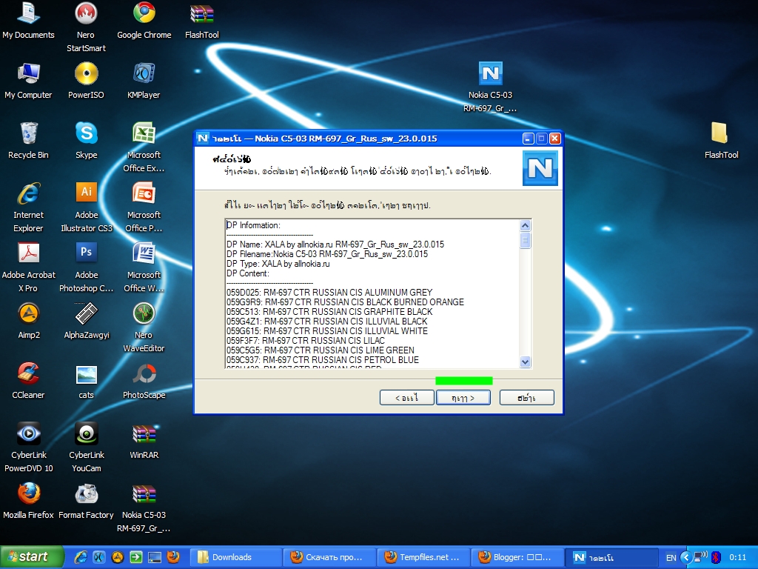Viewport: 758px width, 569px height.
Task: Click Bluetooth tray icon
Action: (716, 557)
